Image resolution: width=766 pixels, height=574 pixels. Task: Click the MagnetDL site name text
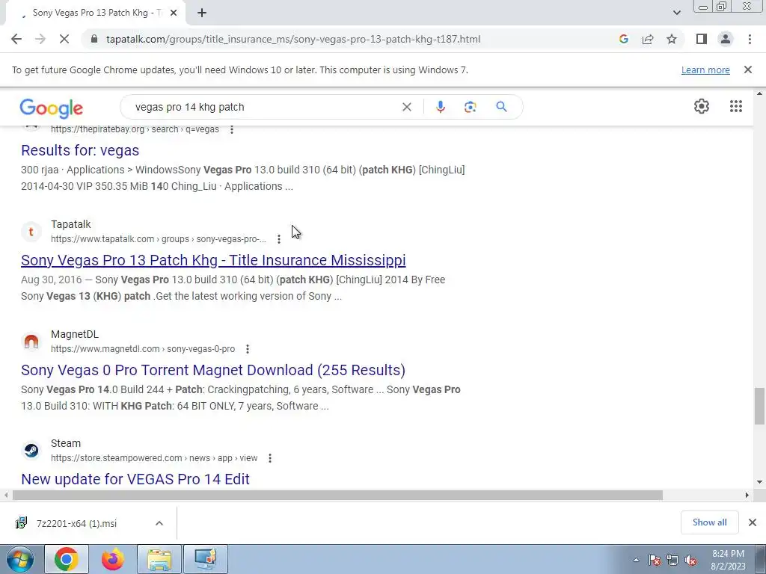(75, 334)
